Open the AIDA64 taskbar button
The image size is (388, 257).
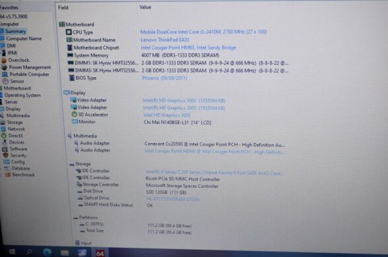(100, 252)
